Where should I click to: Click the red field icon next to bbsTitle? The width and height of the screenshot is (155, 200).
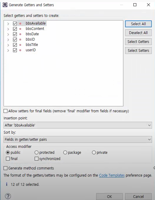pos(20,45)
